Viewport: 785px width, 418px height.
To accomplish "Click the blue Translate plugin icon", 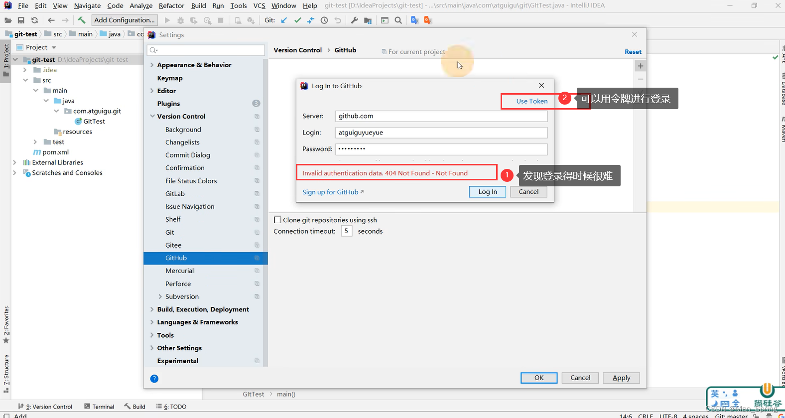I will tap(414, 20).
